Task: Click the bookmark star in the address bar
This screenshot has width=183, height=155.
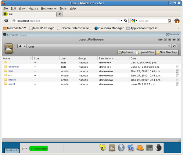Action: 118,21
